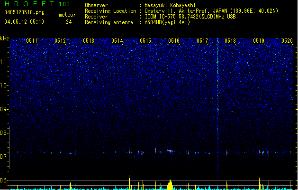The width and height of the screenshot is (298, 190).
Task: Click the ICOM IC-575 receiver text
Action: point(190,17)
